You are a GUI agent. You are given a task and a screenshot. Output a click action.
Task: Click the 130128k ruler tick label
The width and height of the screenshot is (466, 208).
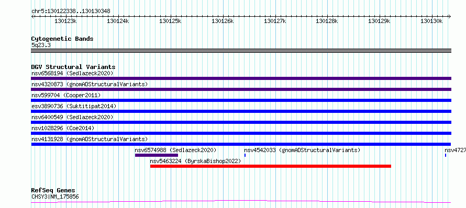tap(327, 21)
